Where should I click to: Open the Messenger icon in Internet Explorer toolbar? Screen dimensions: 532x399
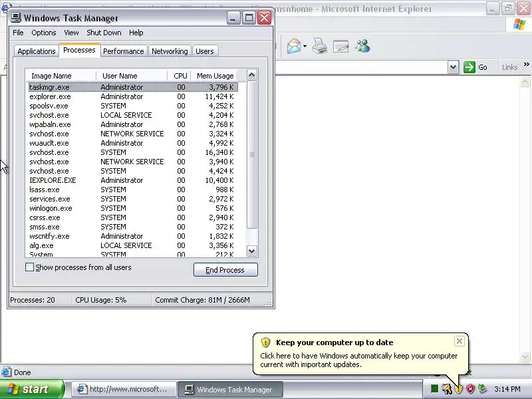pos(362,46)
